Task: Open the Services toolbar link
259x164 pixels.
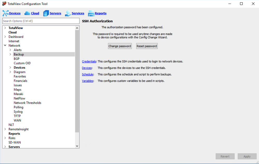Action: (78, 13)
